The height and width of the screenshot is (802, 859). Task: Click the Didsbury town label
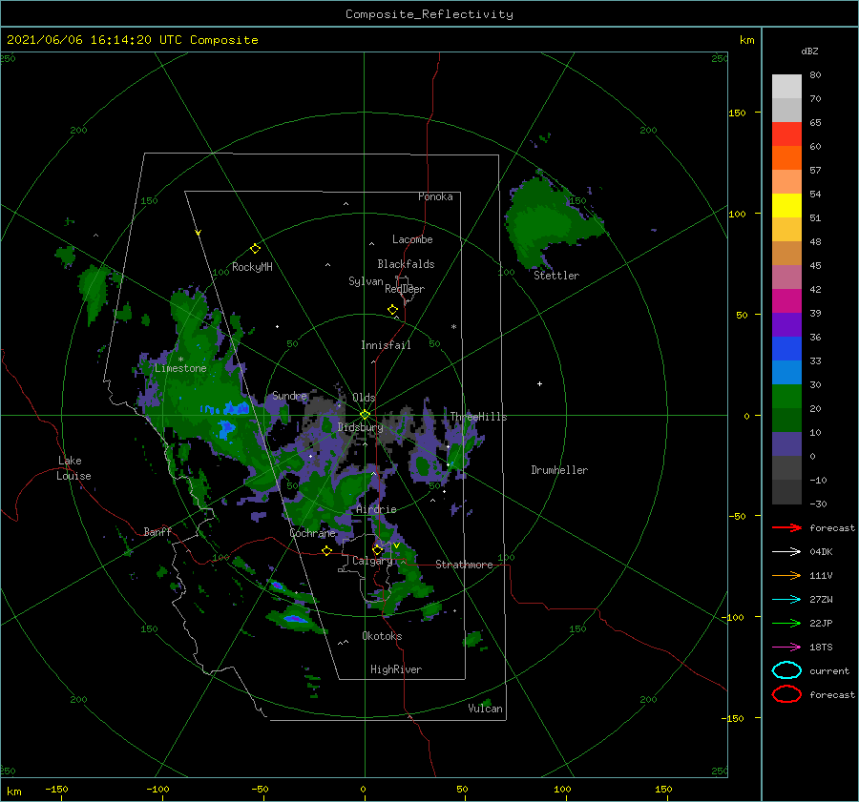pyautogui.click(x=360, y=427)
